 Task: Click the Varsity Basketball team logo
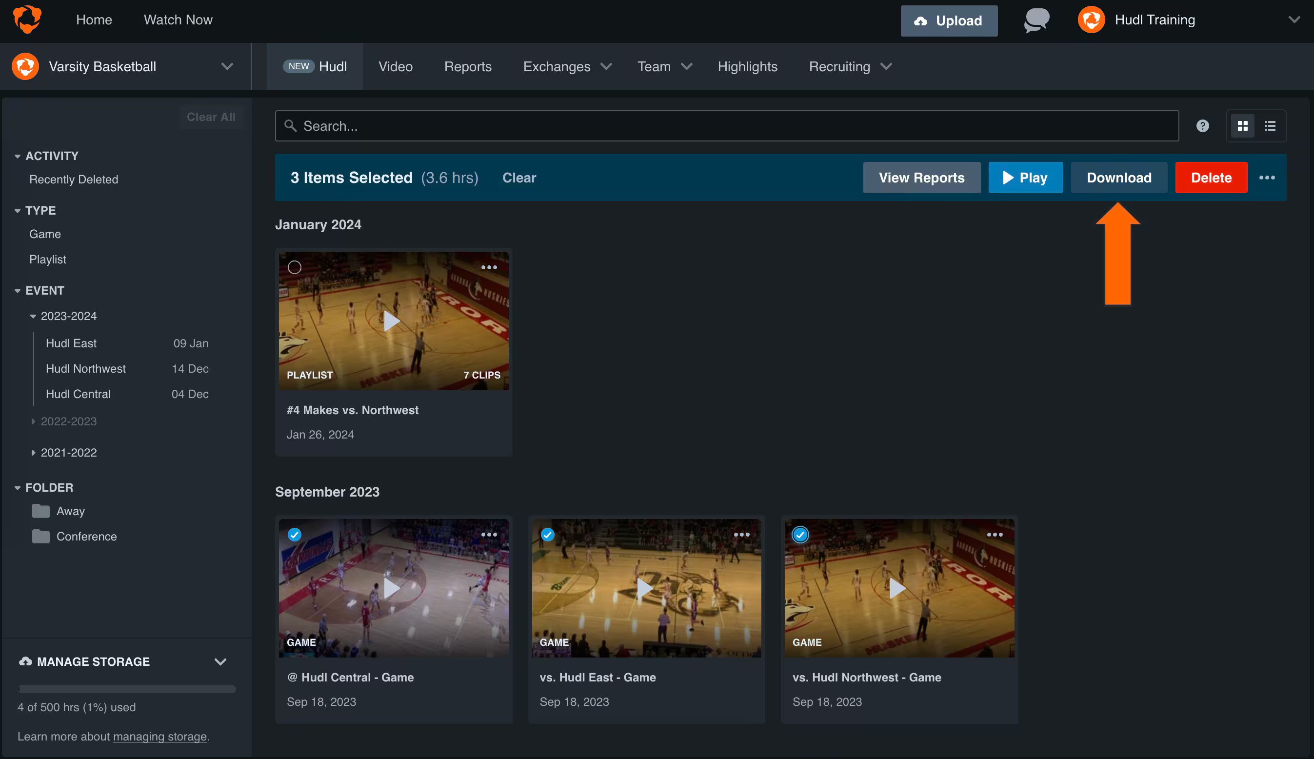point(25,66)
